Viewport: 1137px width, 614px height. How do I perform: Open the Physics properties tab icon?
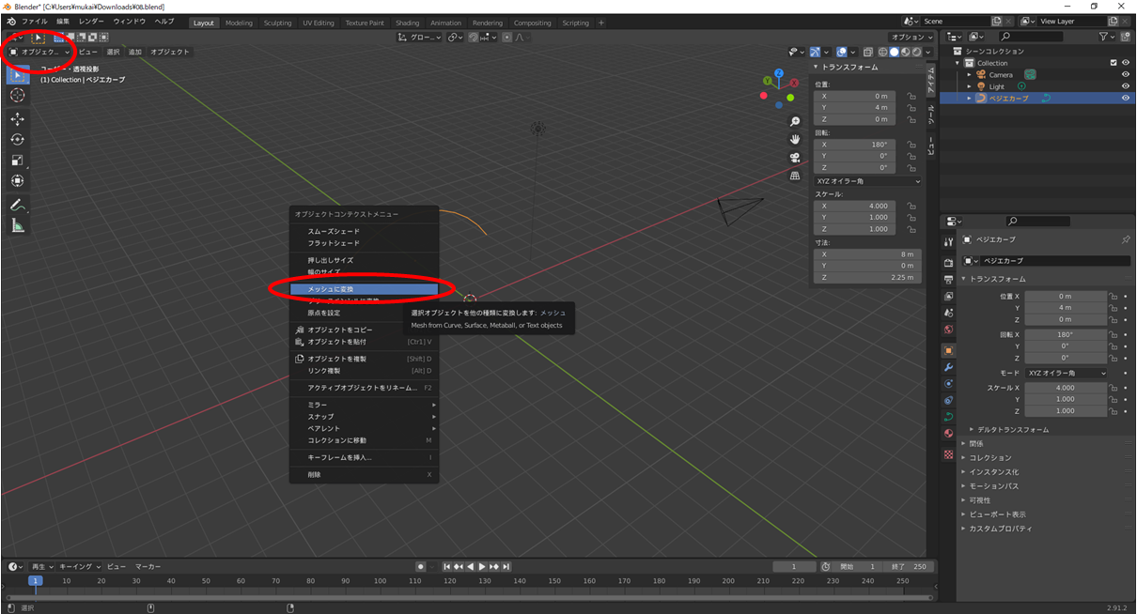(948, 384)
